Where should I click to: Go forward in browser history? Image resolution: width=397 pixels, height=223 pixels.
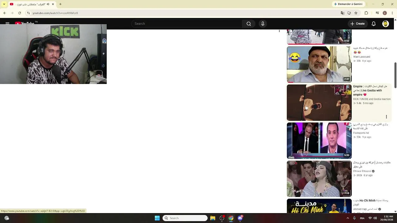tap(12, 13)
